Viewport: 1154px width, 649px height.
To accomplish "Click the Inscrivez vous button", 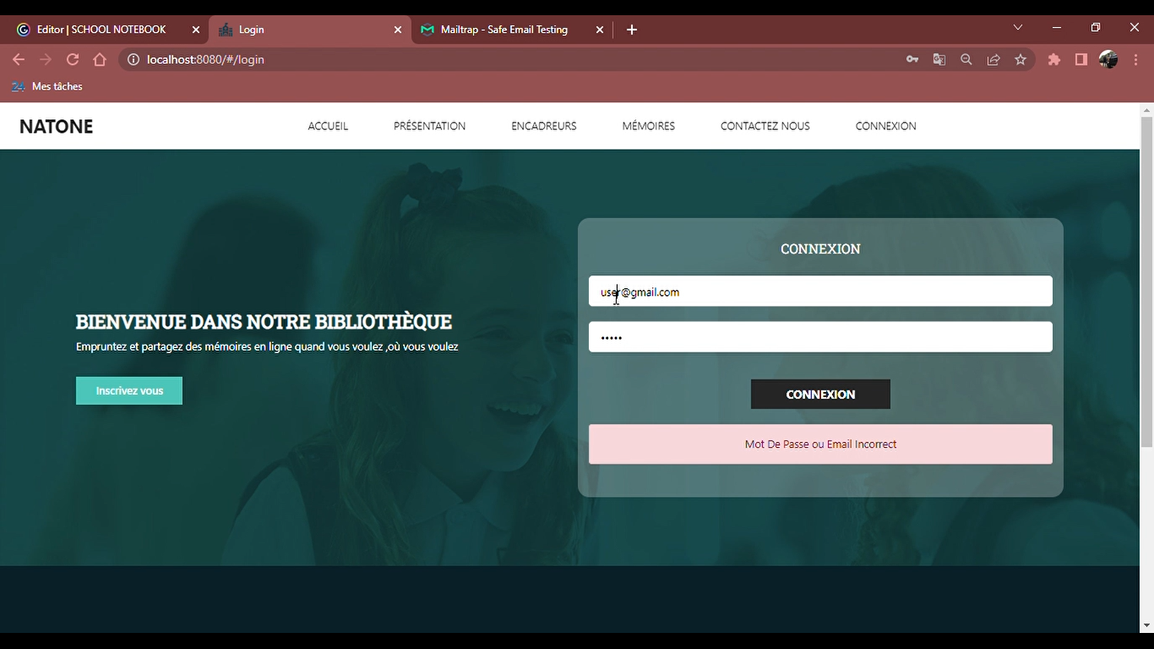I will coord(128,390).
